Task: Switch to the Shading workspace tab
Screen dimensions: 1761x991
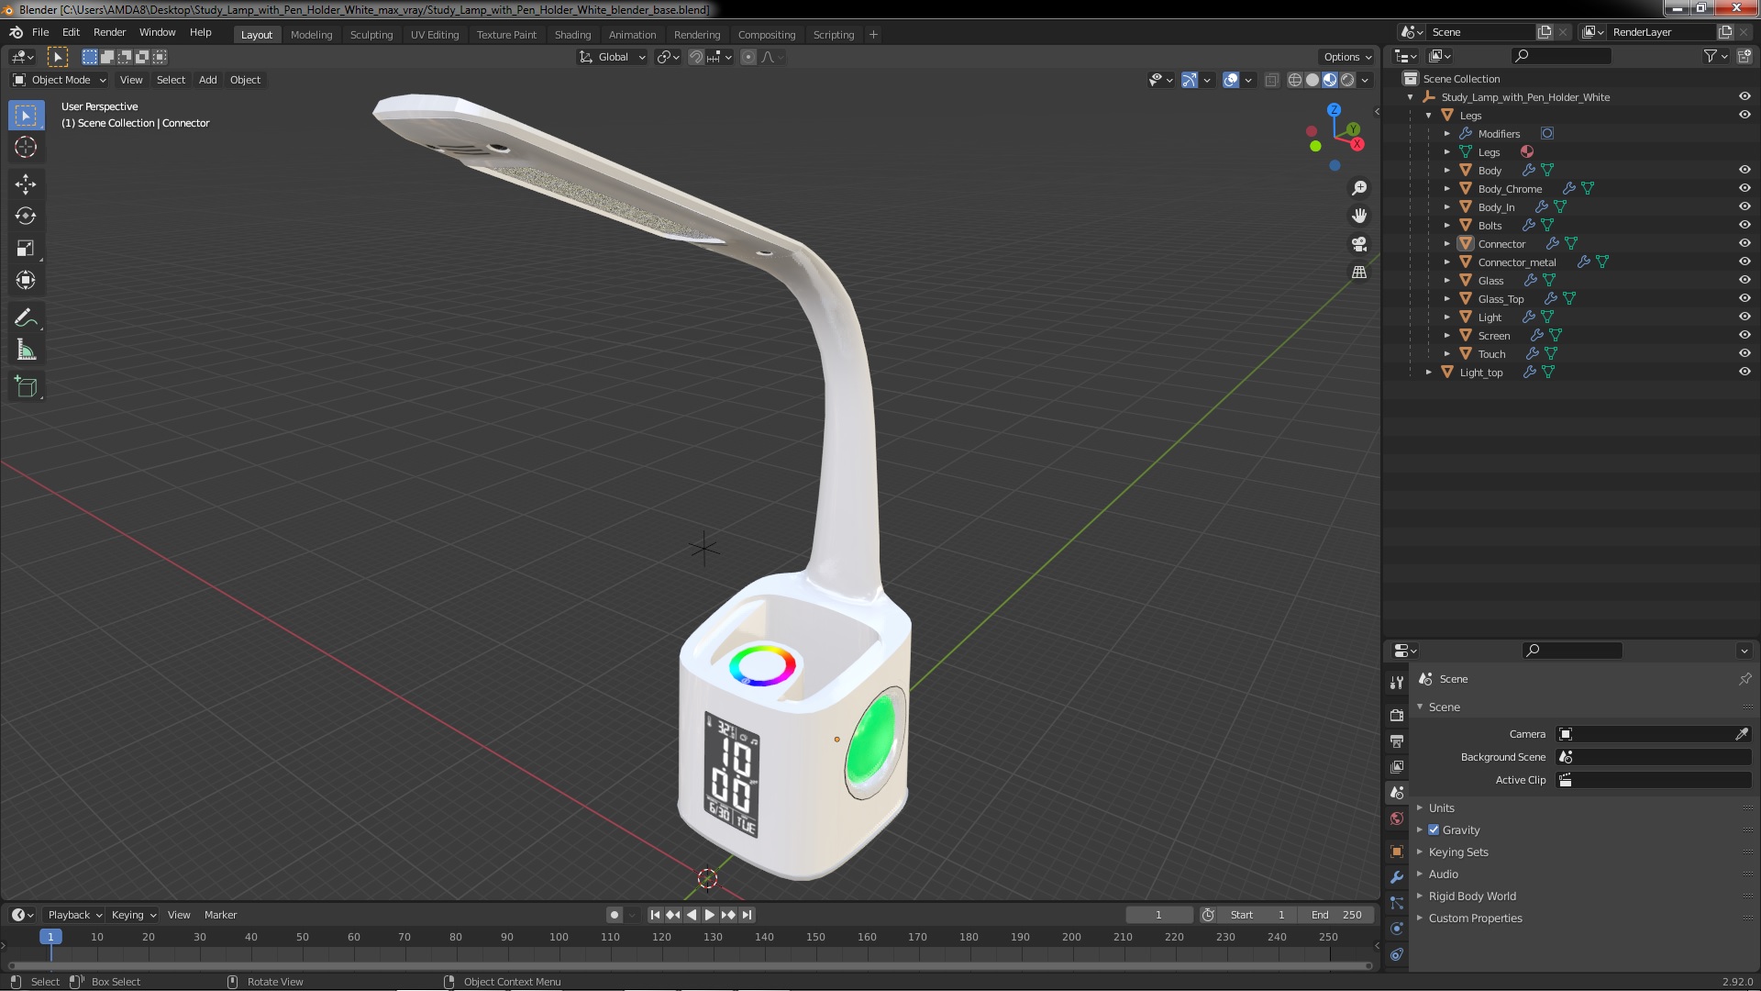Action: click(x=572, y=35)
